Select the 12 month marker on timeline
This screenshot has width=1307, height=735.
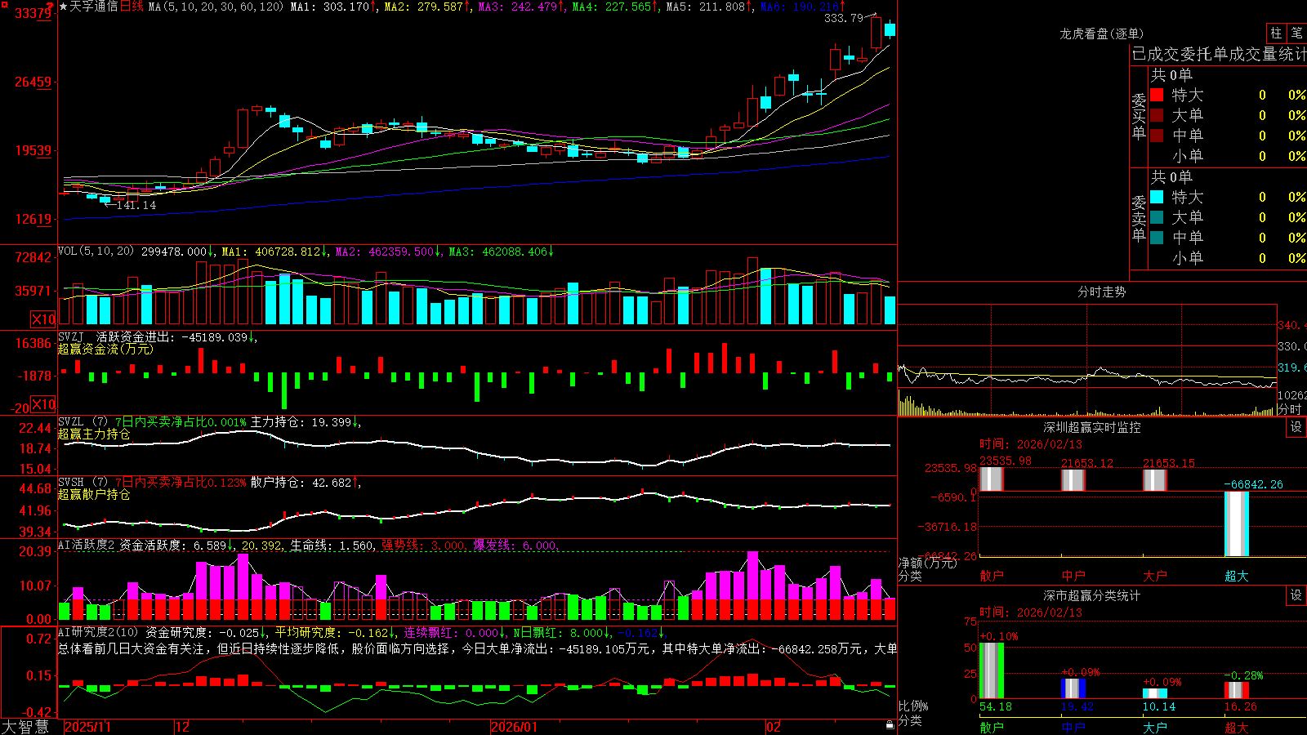183,727
